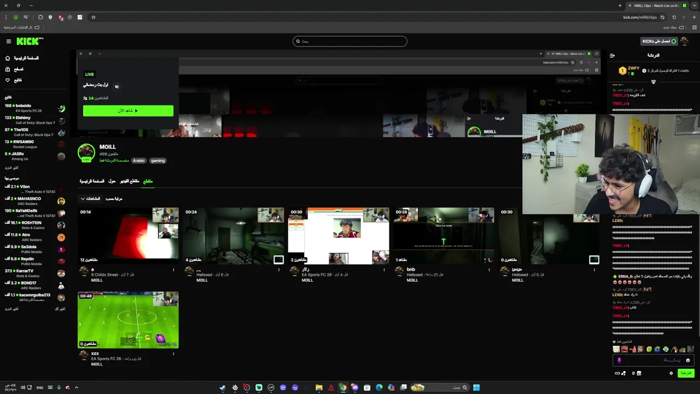
Task: Click the purple microphone icon in chat input
Action: pos(619,360)
